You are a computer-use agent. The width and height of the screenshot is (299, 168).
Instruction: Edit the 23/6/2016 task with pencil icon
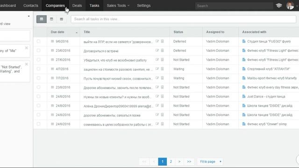click(157, 50)
